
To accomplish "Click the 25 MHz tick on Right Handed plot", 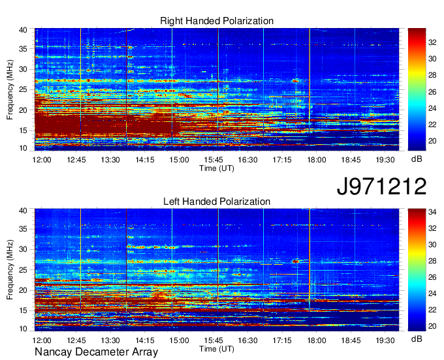I will pyautogui.click(x=23, y=89).
